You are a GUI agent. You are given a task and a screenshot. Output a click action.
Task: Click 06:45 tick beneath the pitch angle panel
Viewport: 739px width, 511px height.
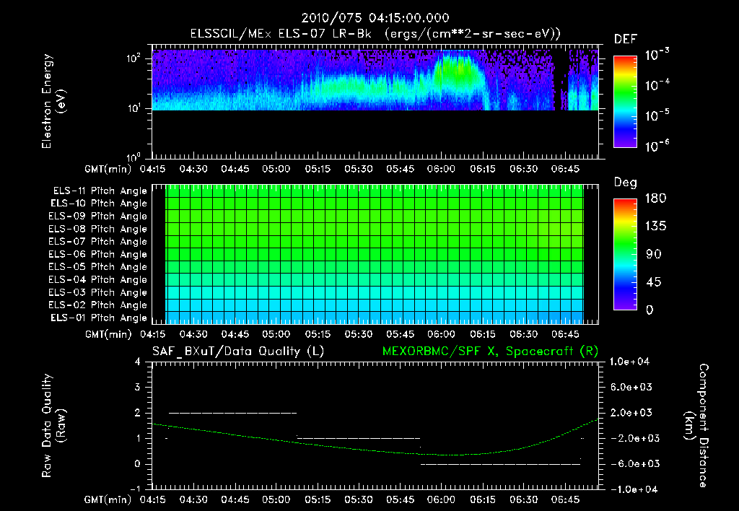[565, 334]
